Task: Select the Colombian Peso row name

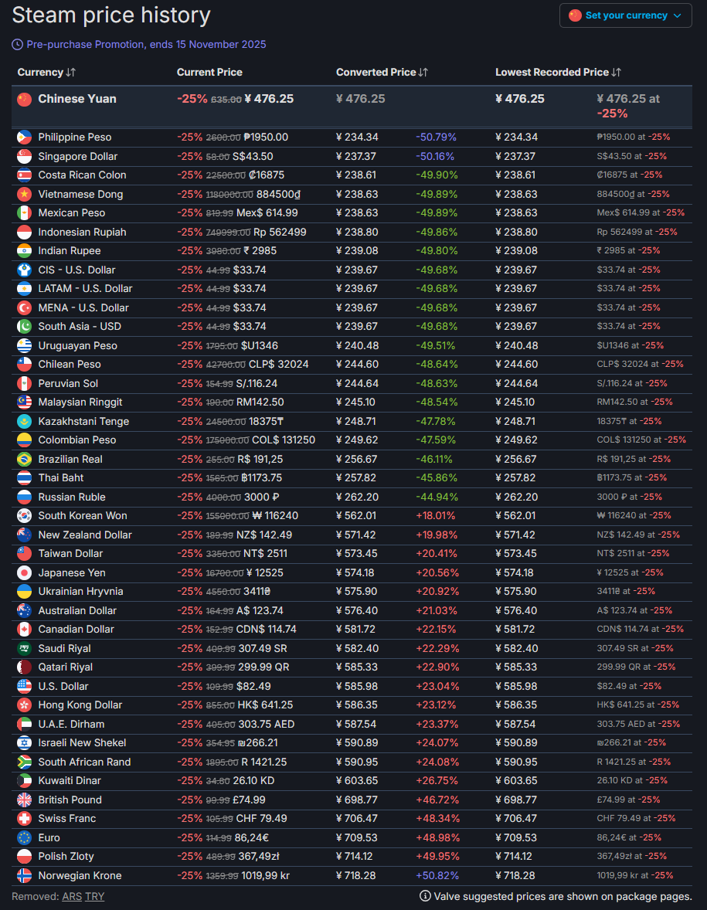Action: pos(77,440)
